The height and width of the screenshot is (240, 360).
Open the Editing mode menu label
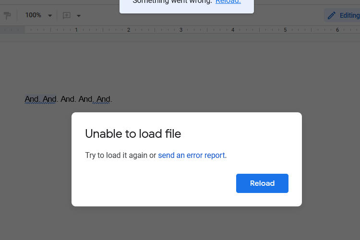tap(349, 15)
